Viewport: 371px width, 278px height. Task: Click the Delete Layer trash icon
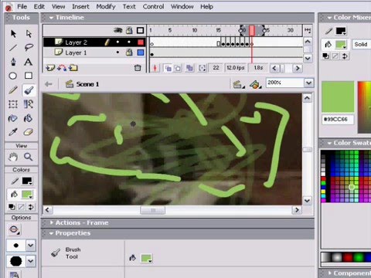138,68
